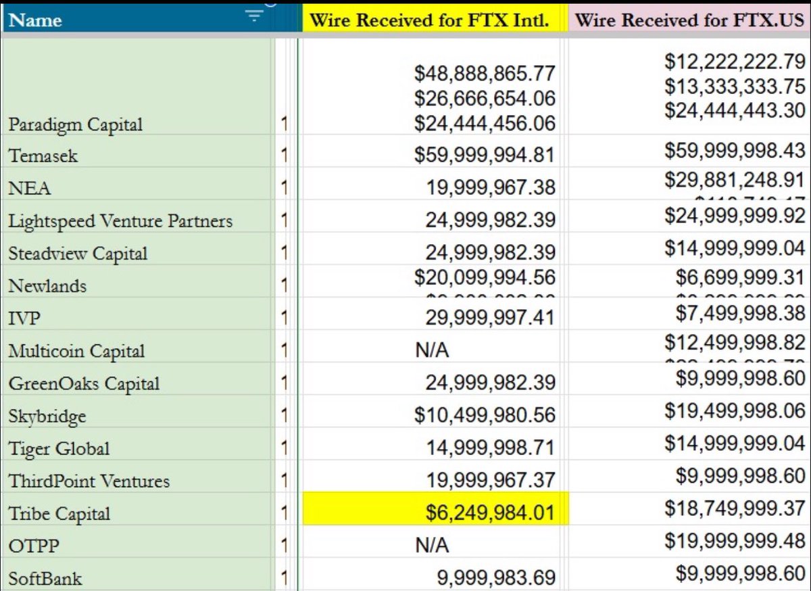Open the filter icon in Name header
The width and height of the screenshot is (811, 591).
pyautogui.click(x=254, y=17)
